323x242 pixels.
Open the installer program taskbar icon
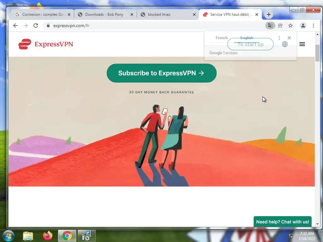point(87,236)
